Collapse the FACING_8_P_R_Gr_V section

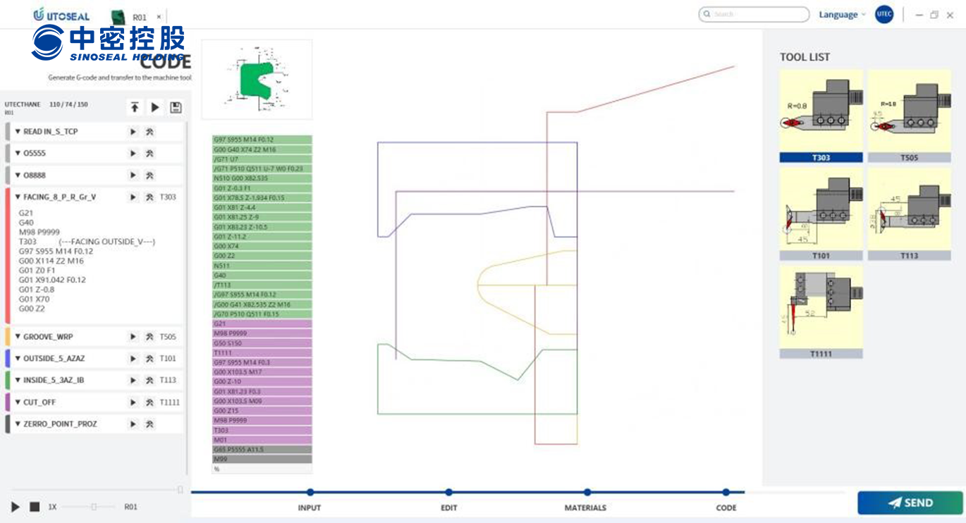18,197
